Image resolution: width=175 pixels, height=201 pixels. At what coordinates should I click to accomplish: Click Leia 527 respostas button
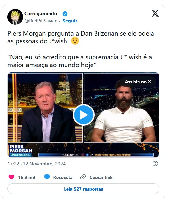coord(83,189)
